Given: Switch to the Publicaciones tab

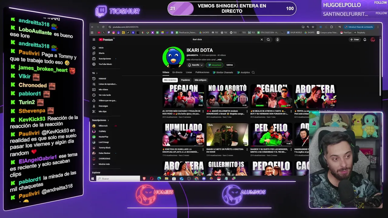Looking at the screenshot, I should 202,73.
